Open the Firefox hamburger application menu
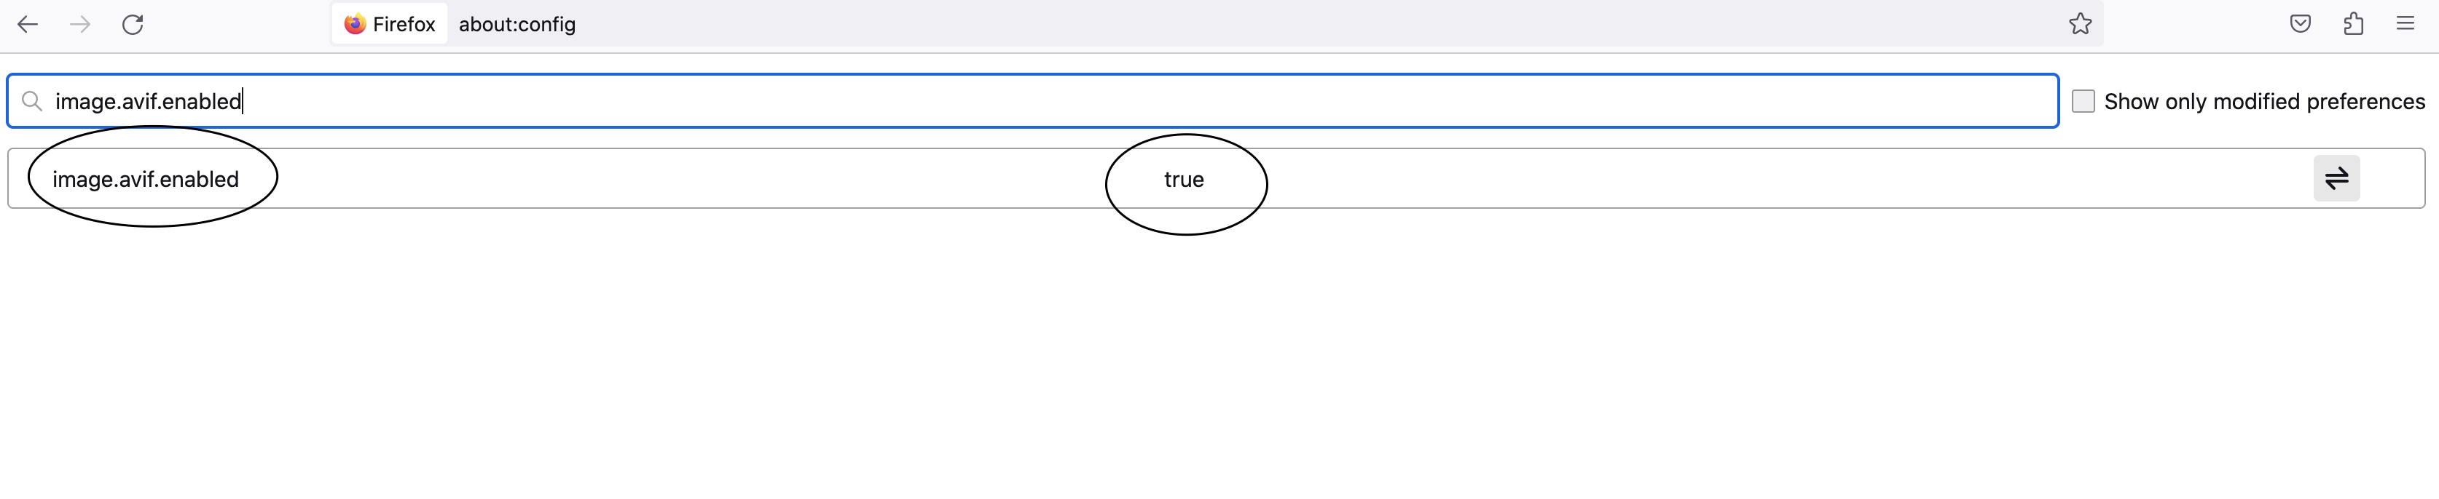Screen dimensions: 2439x499 coord(2406,25)
